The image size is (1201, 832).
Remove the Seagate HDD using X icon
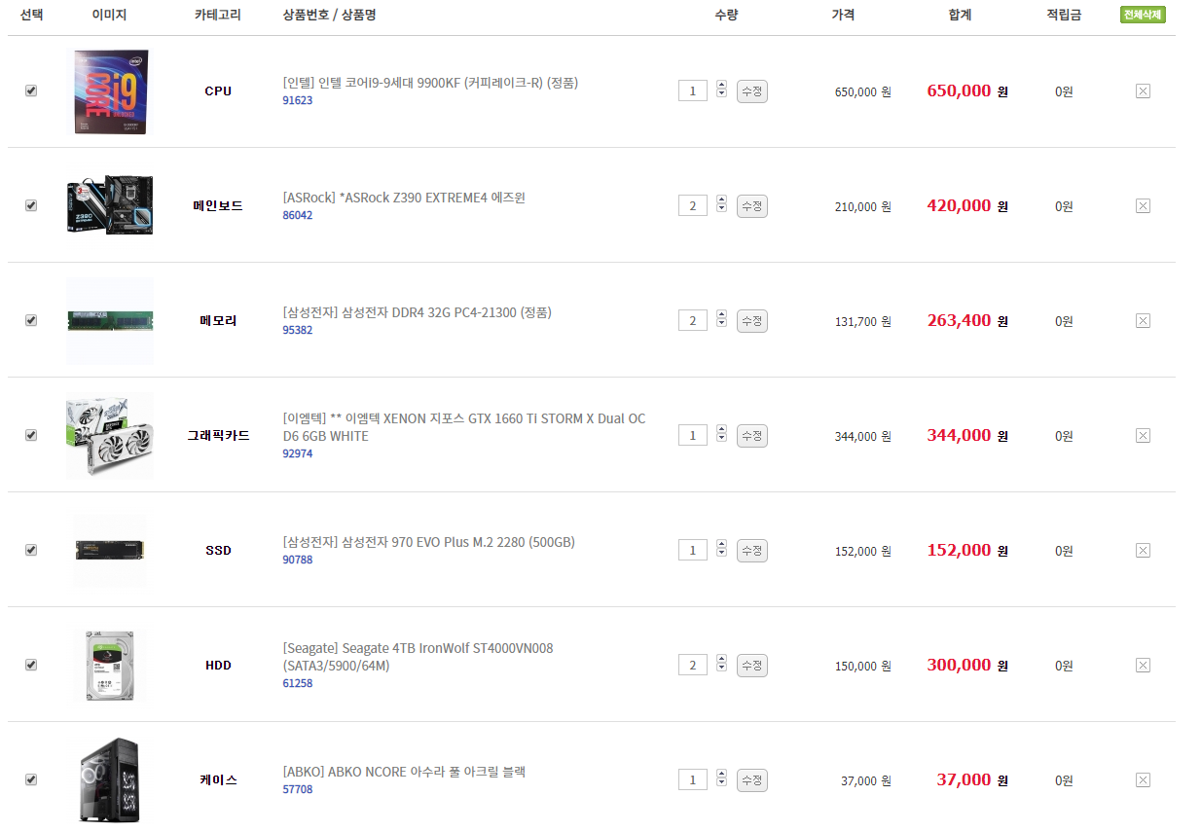pos(1143,666)
